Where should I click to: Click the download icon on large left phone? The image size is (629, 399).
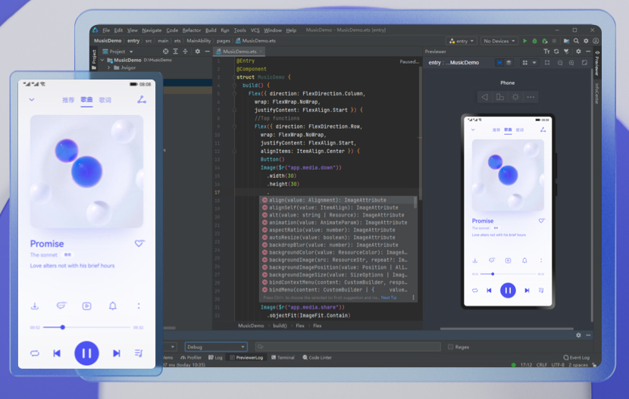(x=35, y=306)
